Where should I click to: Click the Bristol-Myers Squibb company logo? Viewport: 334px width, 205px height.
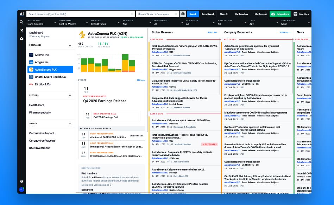pos(31,77)
